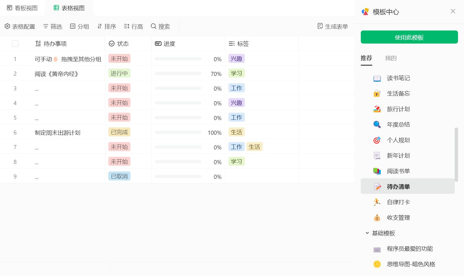Viewport: 464px width, 276px height.
Task: Click the 自律打卡 runner icon
Action: click(x=377, y=202)
